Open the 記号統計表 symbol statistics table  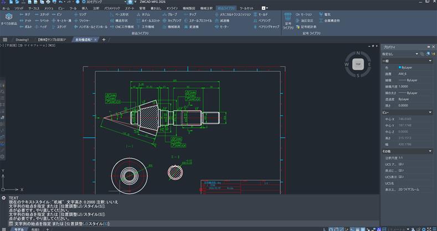click(x=307, y=26)
